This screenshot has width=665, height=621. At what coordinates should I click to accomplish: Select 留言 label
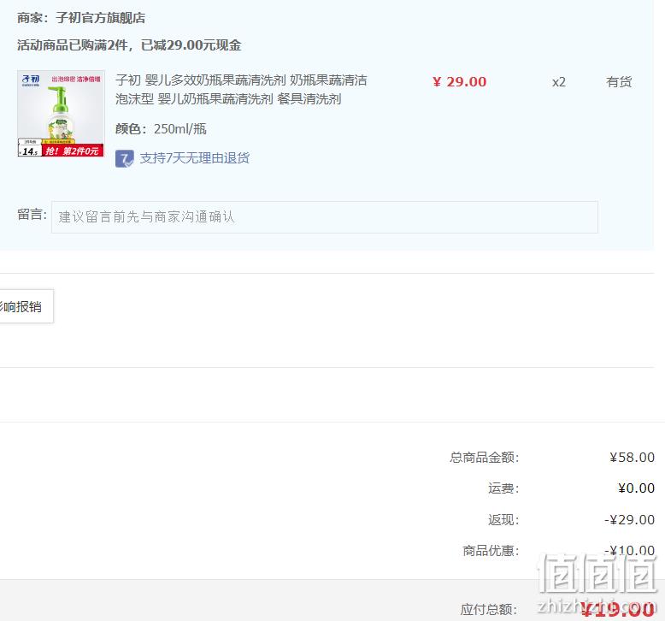click(32, 215)
